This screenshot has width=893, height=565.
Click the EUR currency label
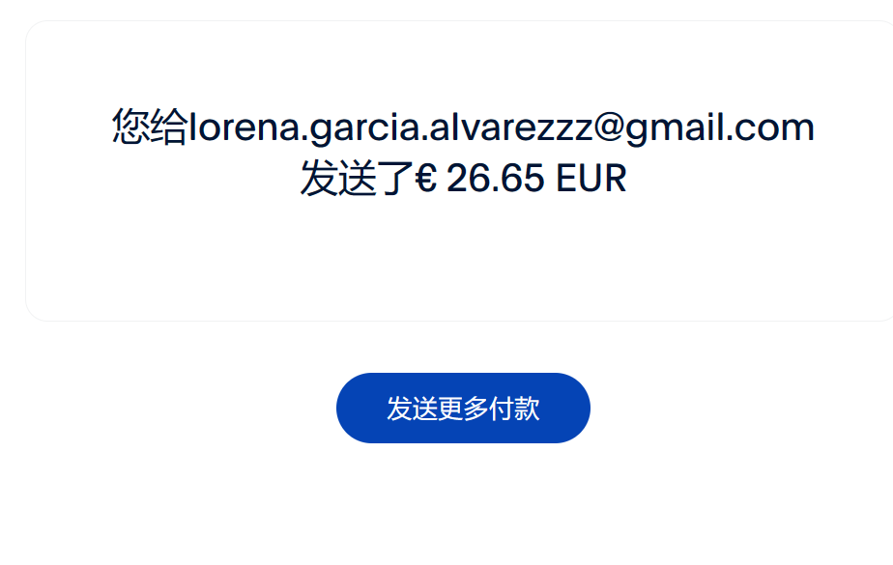[591, 178]
